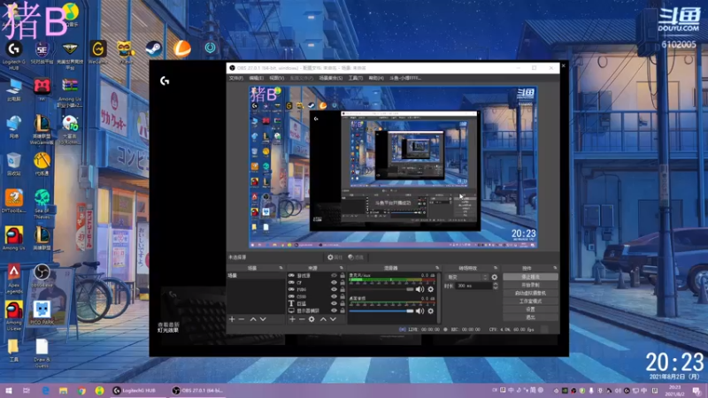This screenshot has width=708, height=398.
Task: Toggle lock on PUBG source
Action: [342, 289]
